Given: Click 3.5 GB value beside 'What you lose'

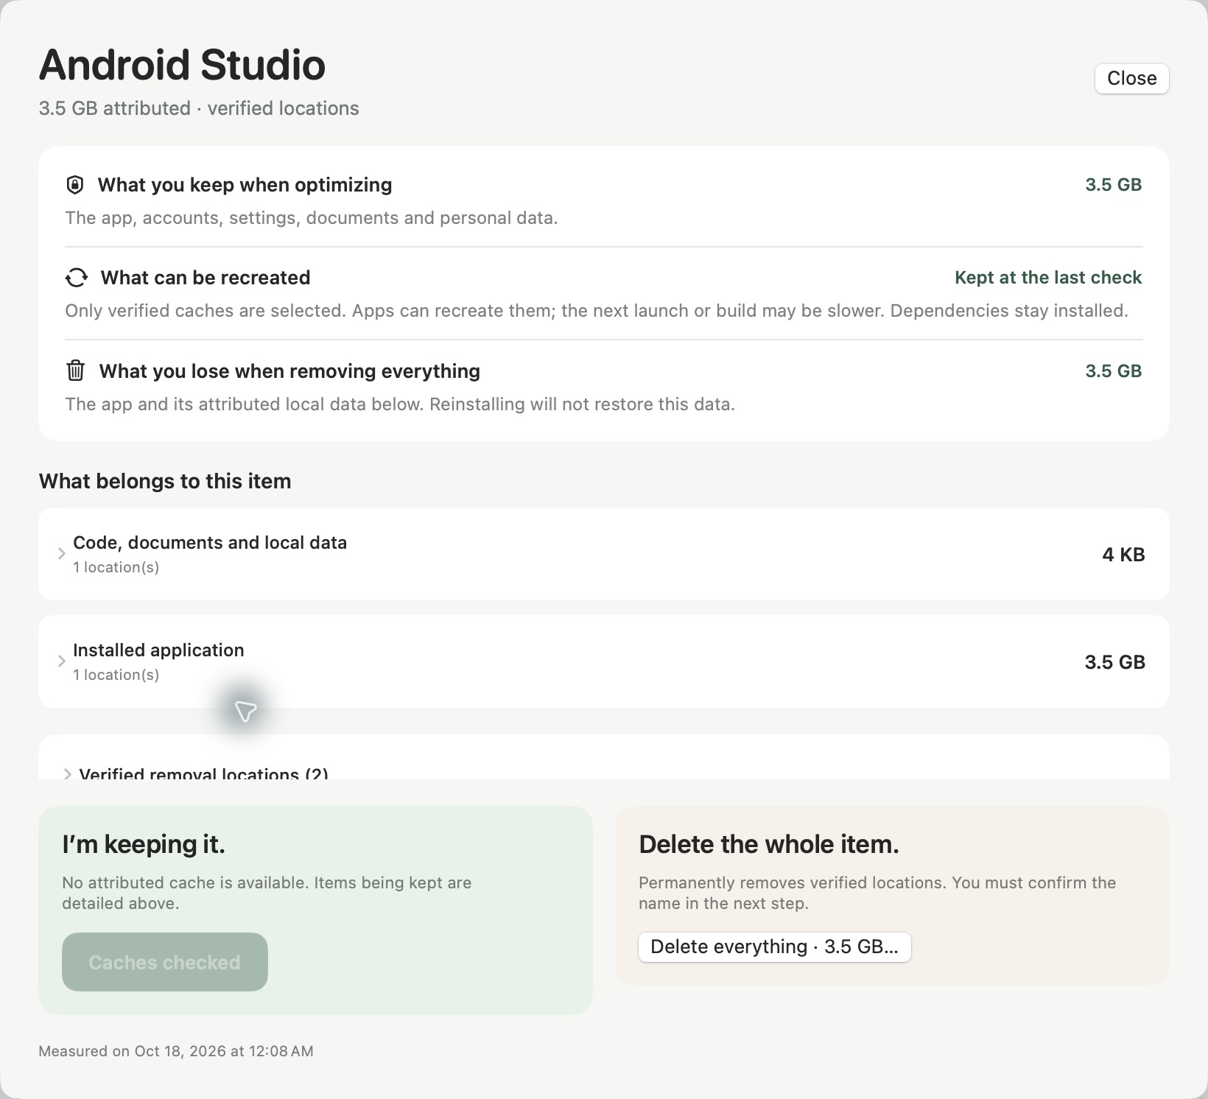Looking at the screenshot, I should (1113, 371).
